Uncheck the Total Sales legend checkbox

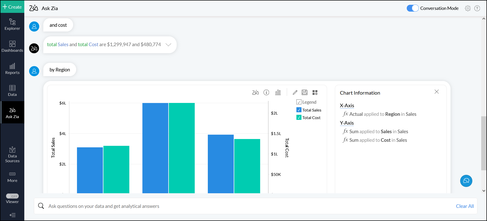[299, 110]
